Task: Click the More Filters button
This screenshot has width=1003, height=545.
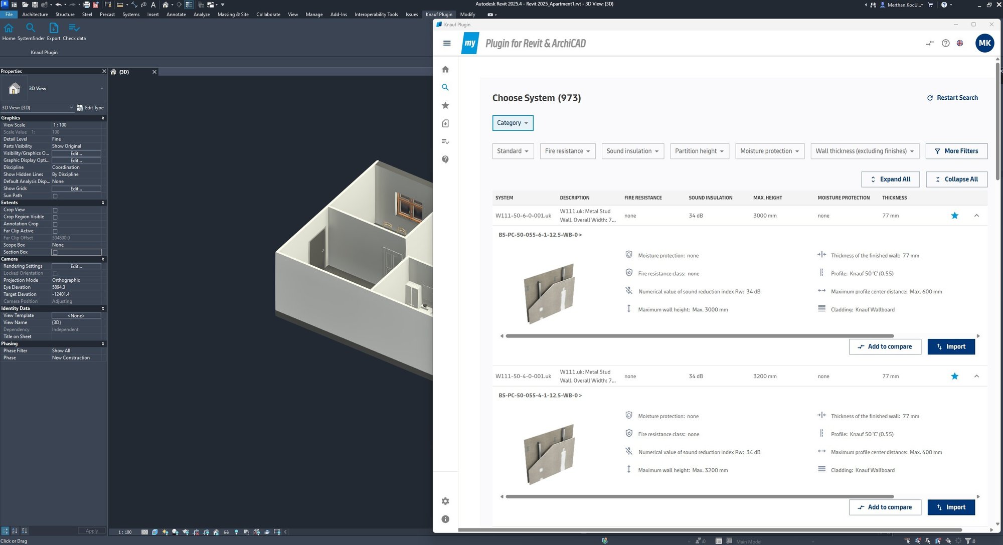Action: [956, 151]
